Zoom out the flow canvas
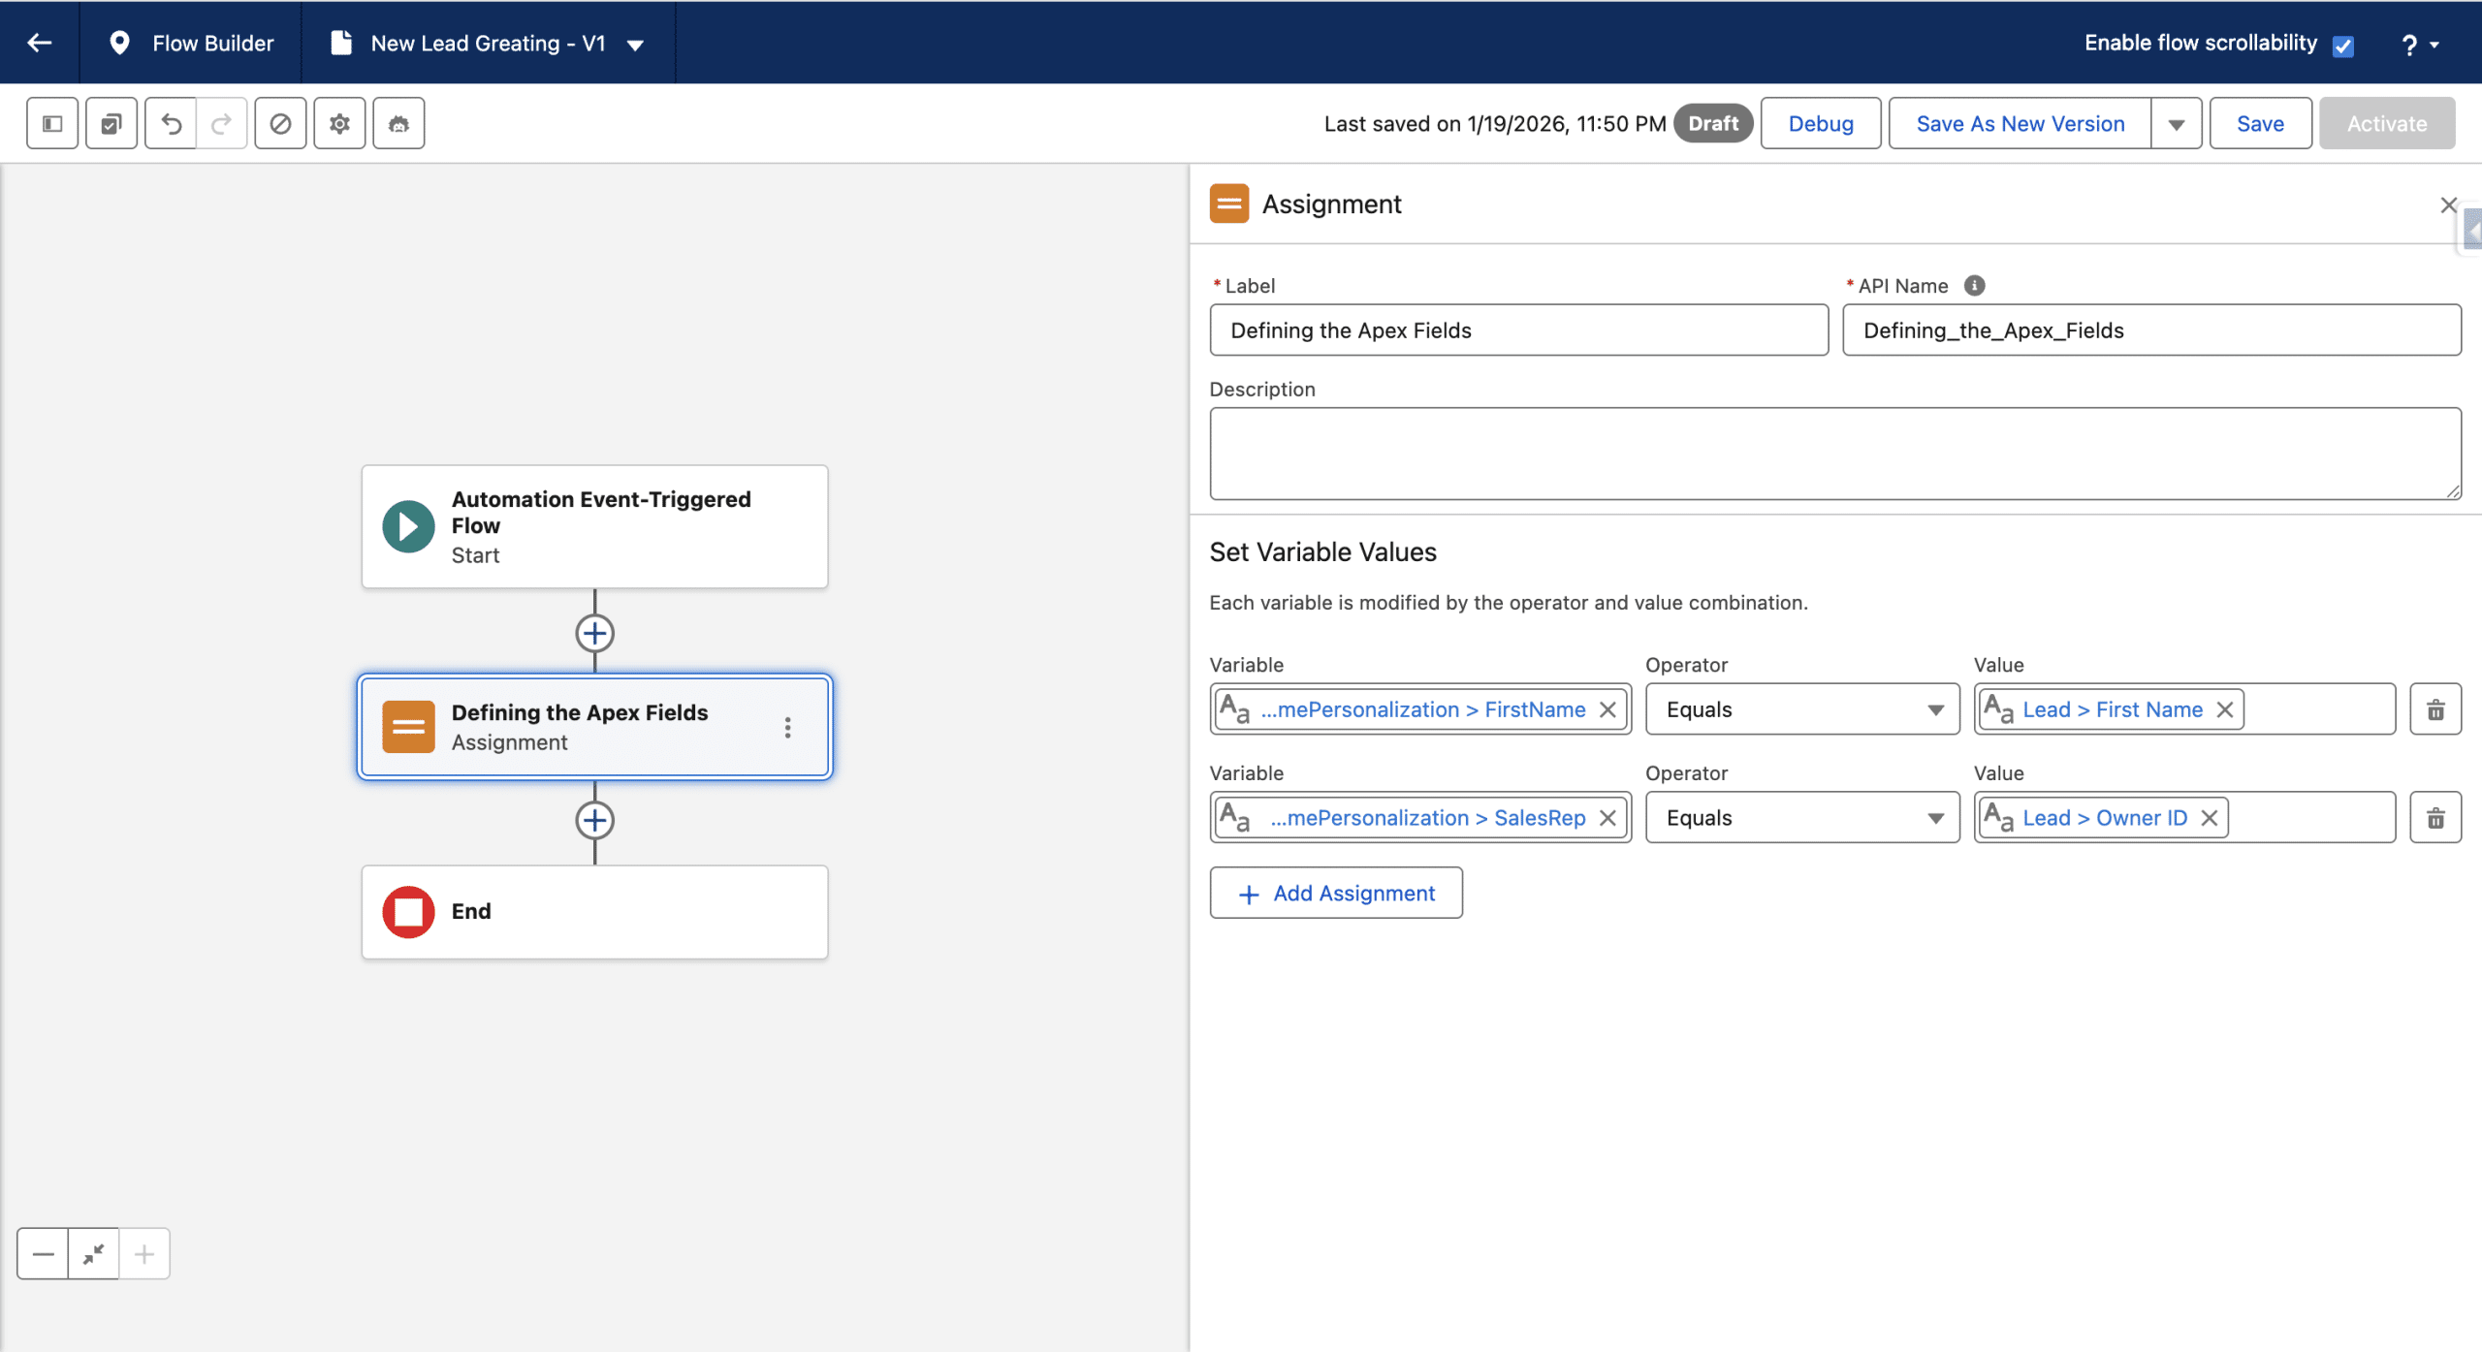Image resolution: width=2482 pixels, height=1352 pixels. 43,1254
